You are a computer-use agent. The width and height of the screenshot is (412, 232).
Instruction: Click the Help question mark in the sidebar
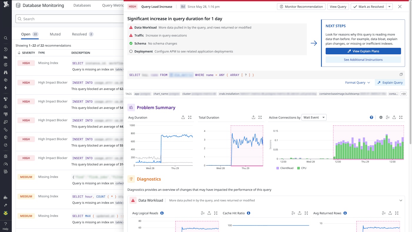click(x=6, y=224)
